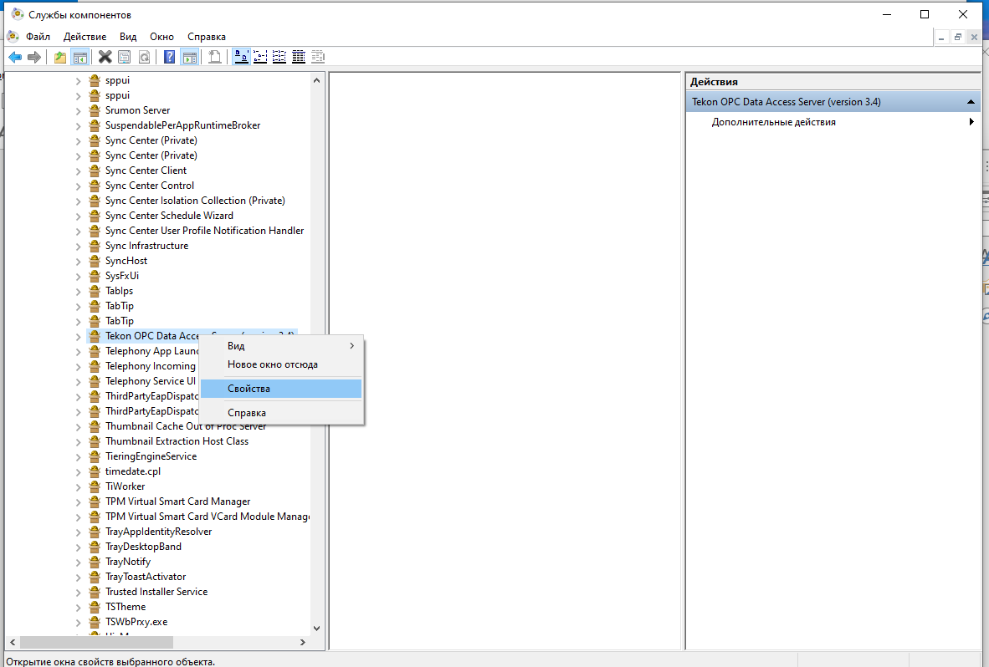Open Help via the question mark icon
The image size is (989, 667).
(169, 57)
